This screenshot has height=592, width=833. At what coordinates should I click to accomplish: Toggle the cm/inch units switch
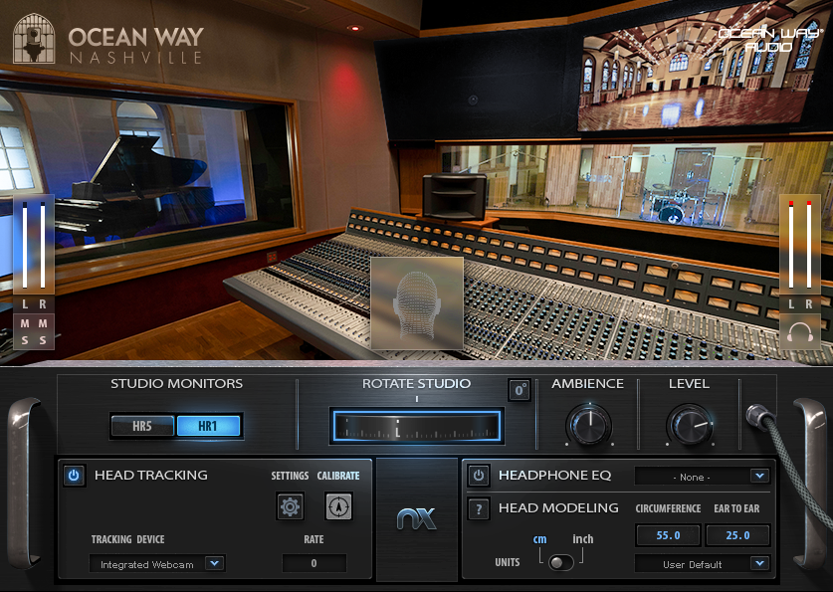[561, 562]
